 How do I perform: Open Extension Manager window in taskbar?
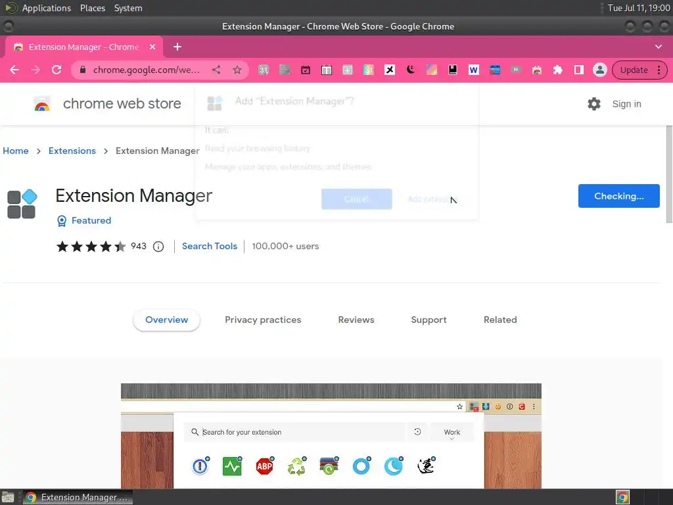click(78, 497)
